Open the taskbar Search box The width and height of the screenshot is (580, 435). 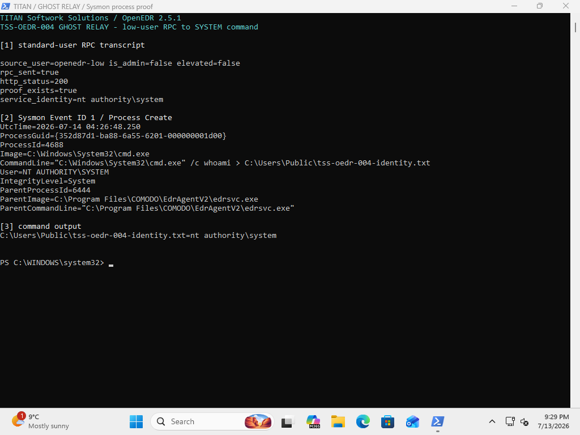(x=212, y=421)
